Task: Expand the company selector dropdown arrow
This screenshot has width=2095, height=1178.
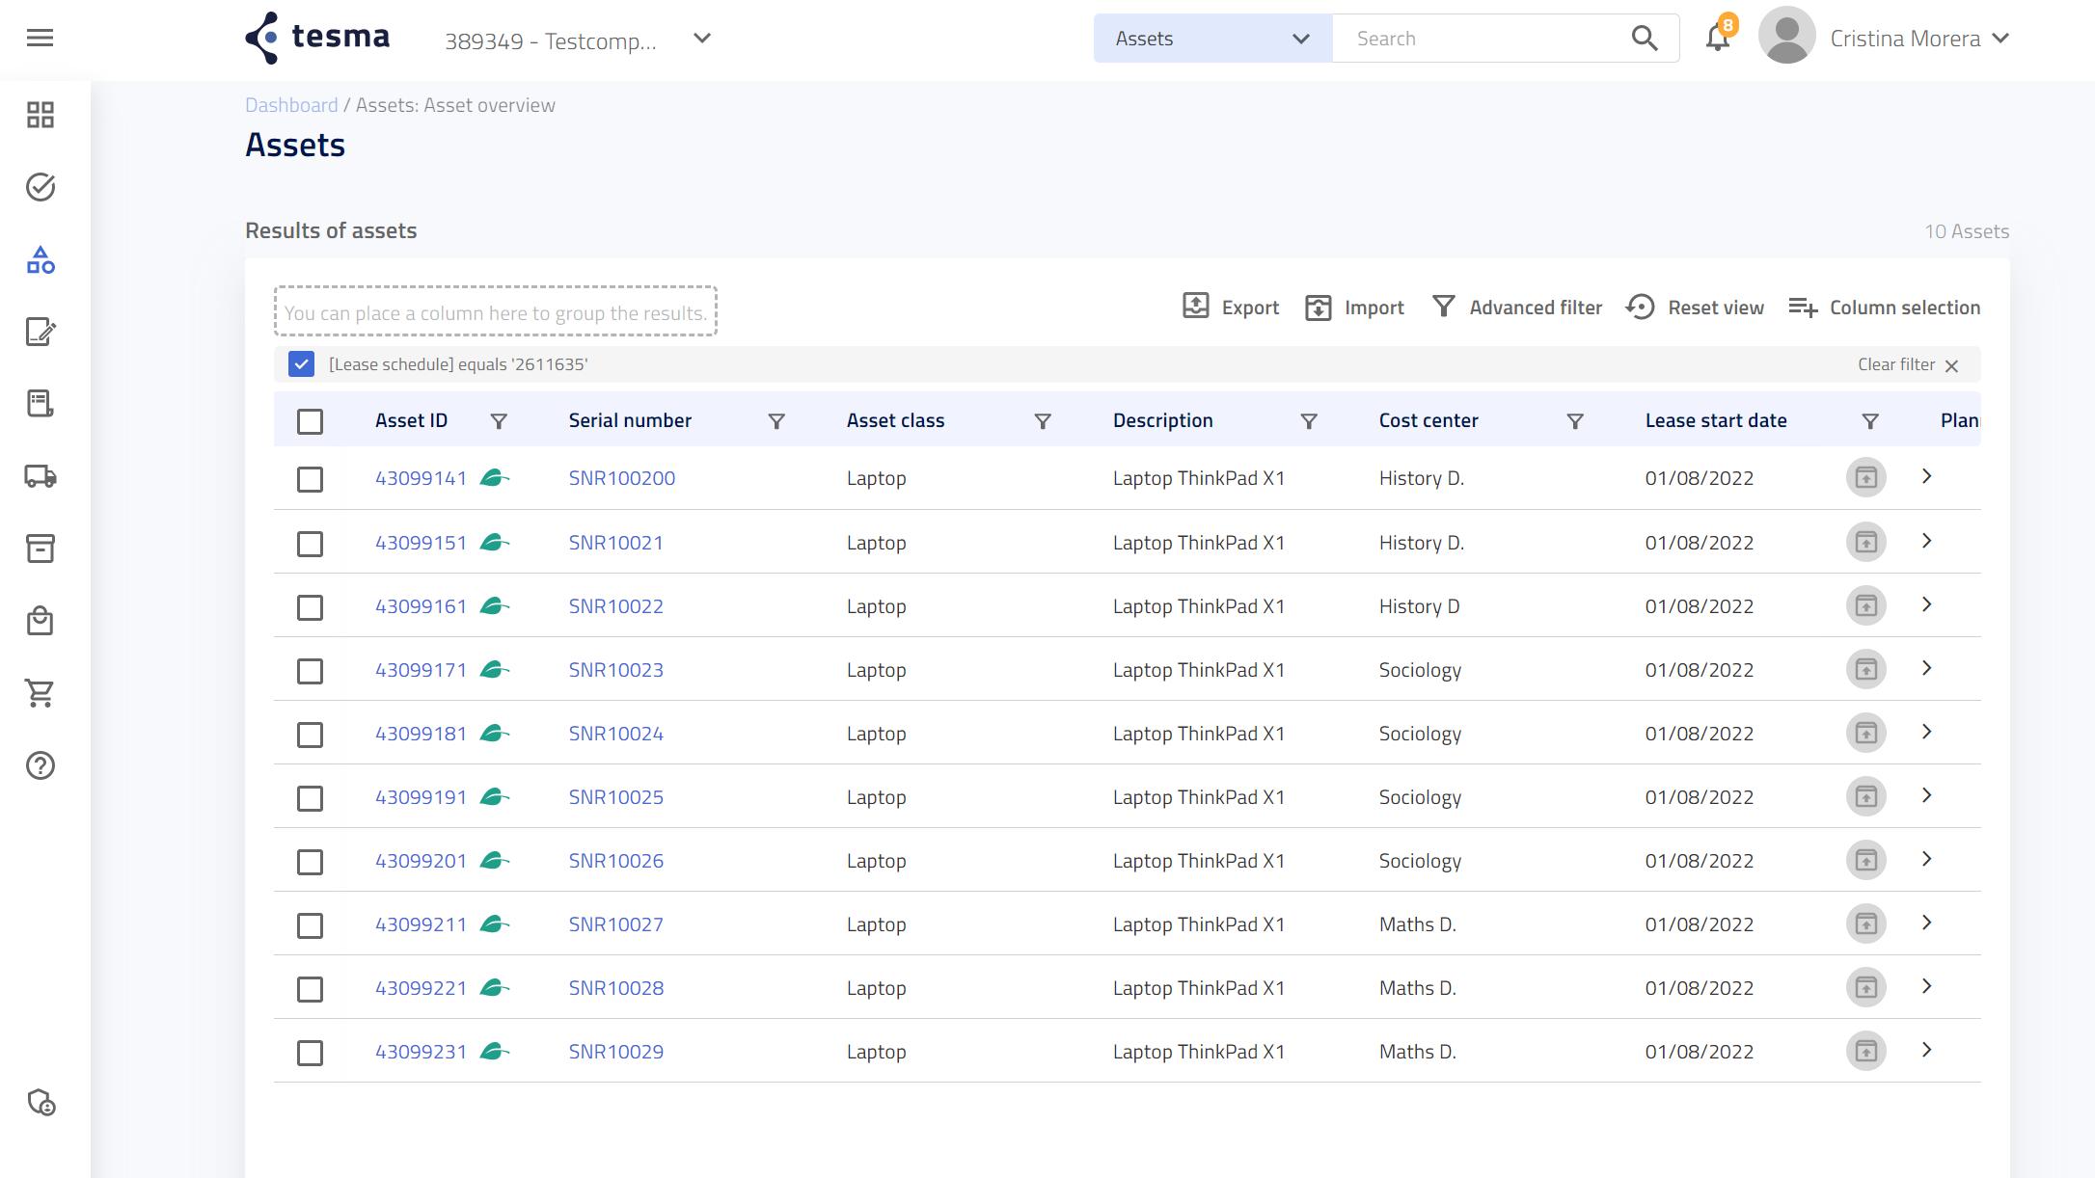Action: [x=702, y=39]
